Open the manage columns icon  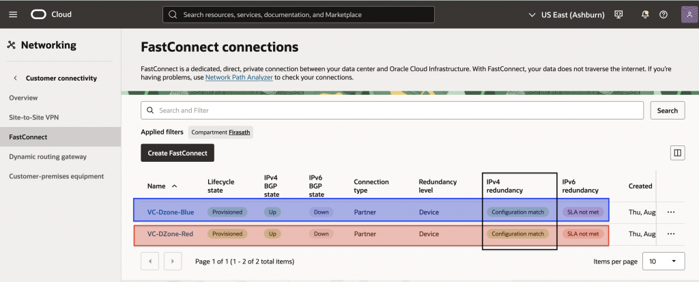click(678, 153)
